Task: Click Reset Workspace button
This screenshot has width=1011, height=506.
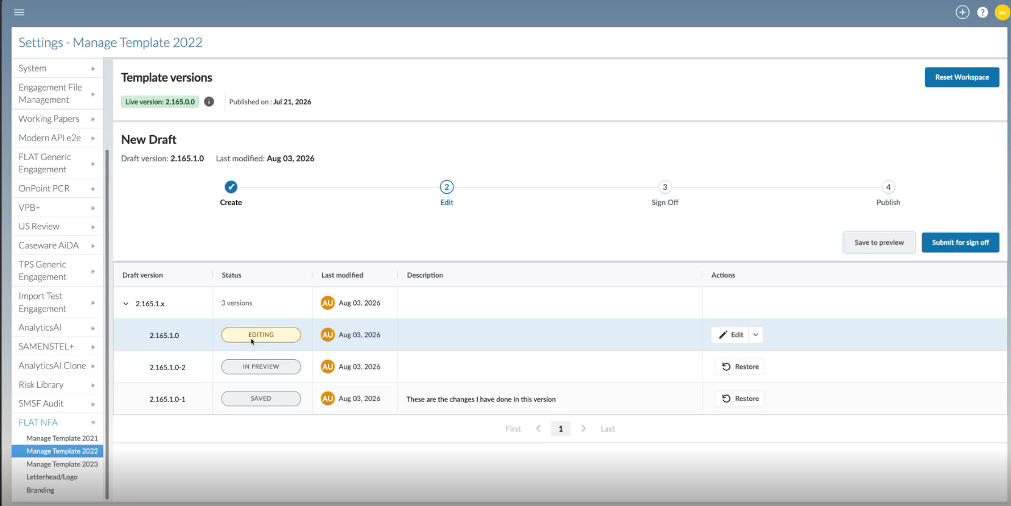Action: pyautogui.click(x=962, y=77)
